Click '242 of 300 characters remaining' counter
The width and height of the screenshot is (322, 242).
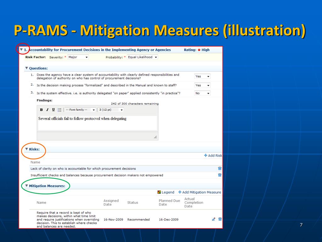tap(135, 104)
